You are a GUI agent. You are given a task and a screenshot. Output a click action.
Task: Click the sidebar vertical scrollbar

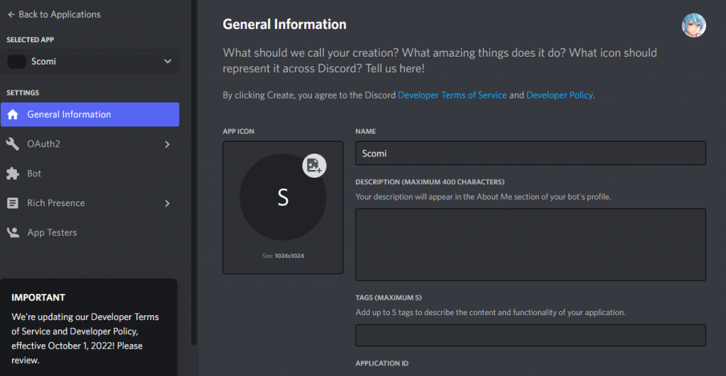click(194, 172)
